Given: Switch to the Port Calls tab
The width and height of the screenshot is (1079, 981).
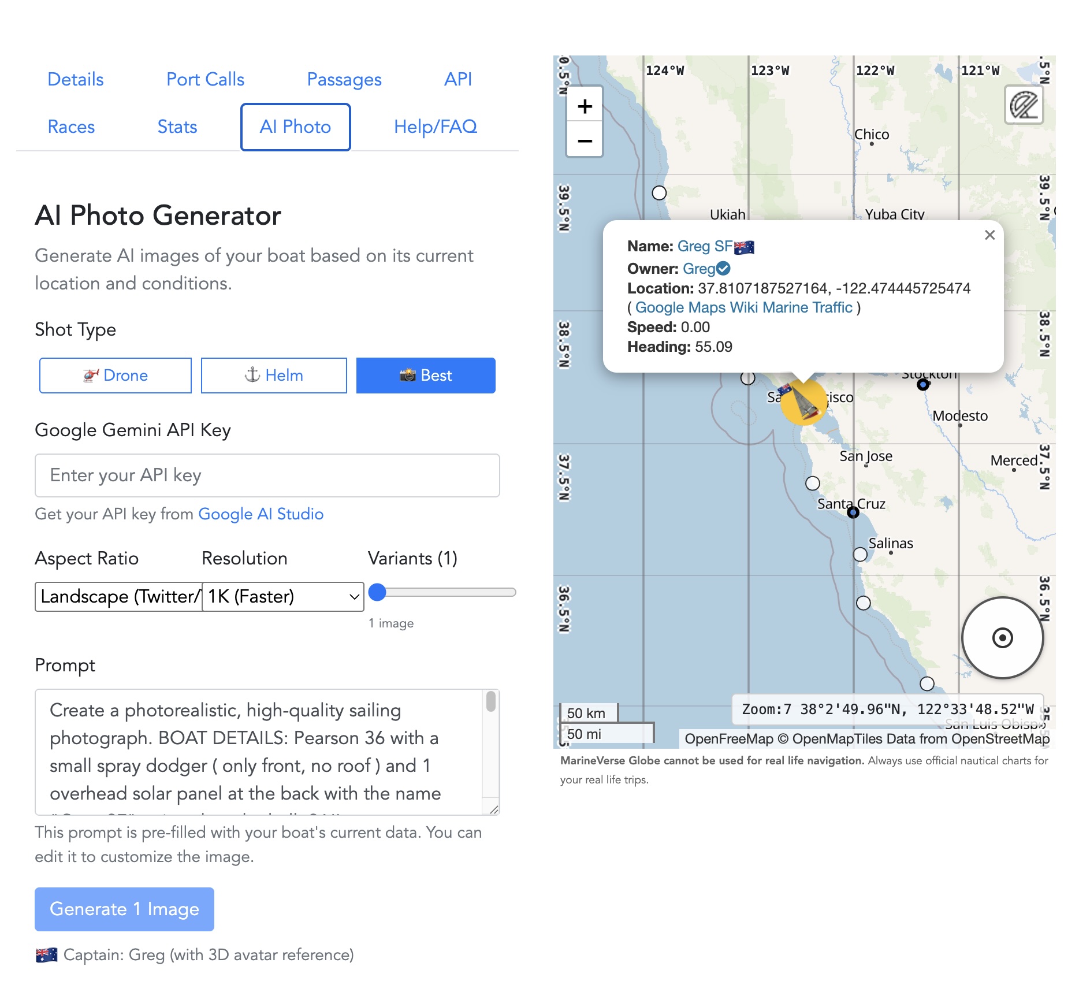Looking at the screenshot, I should coord(205,79).
